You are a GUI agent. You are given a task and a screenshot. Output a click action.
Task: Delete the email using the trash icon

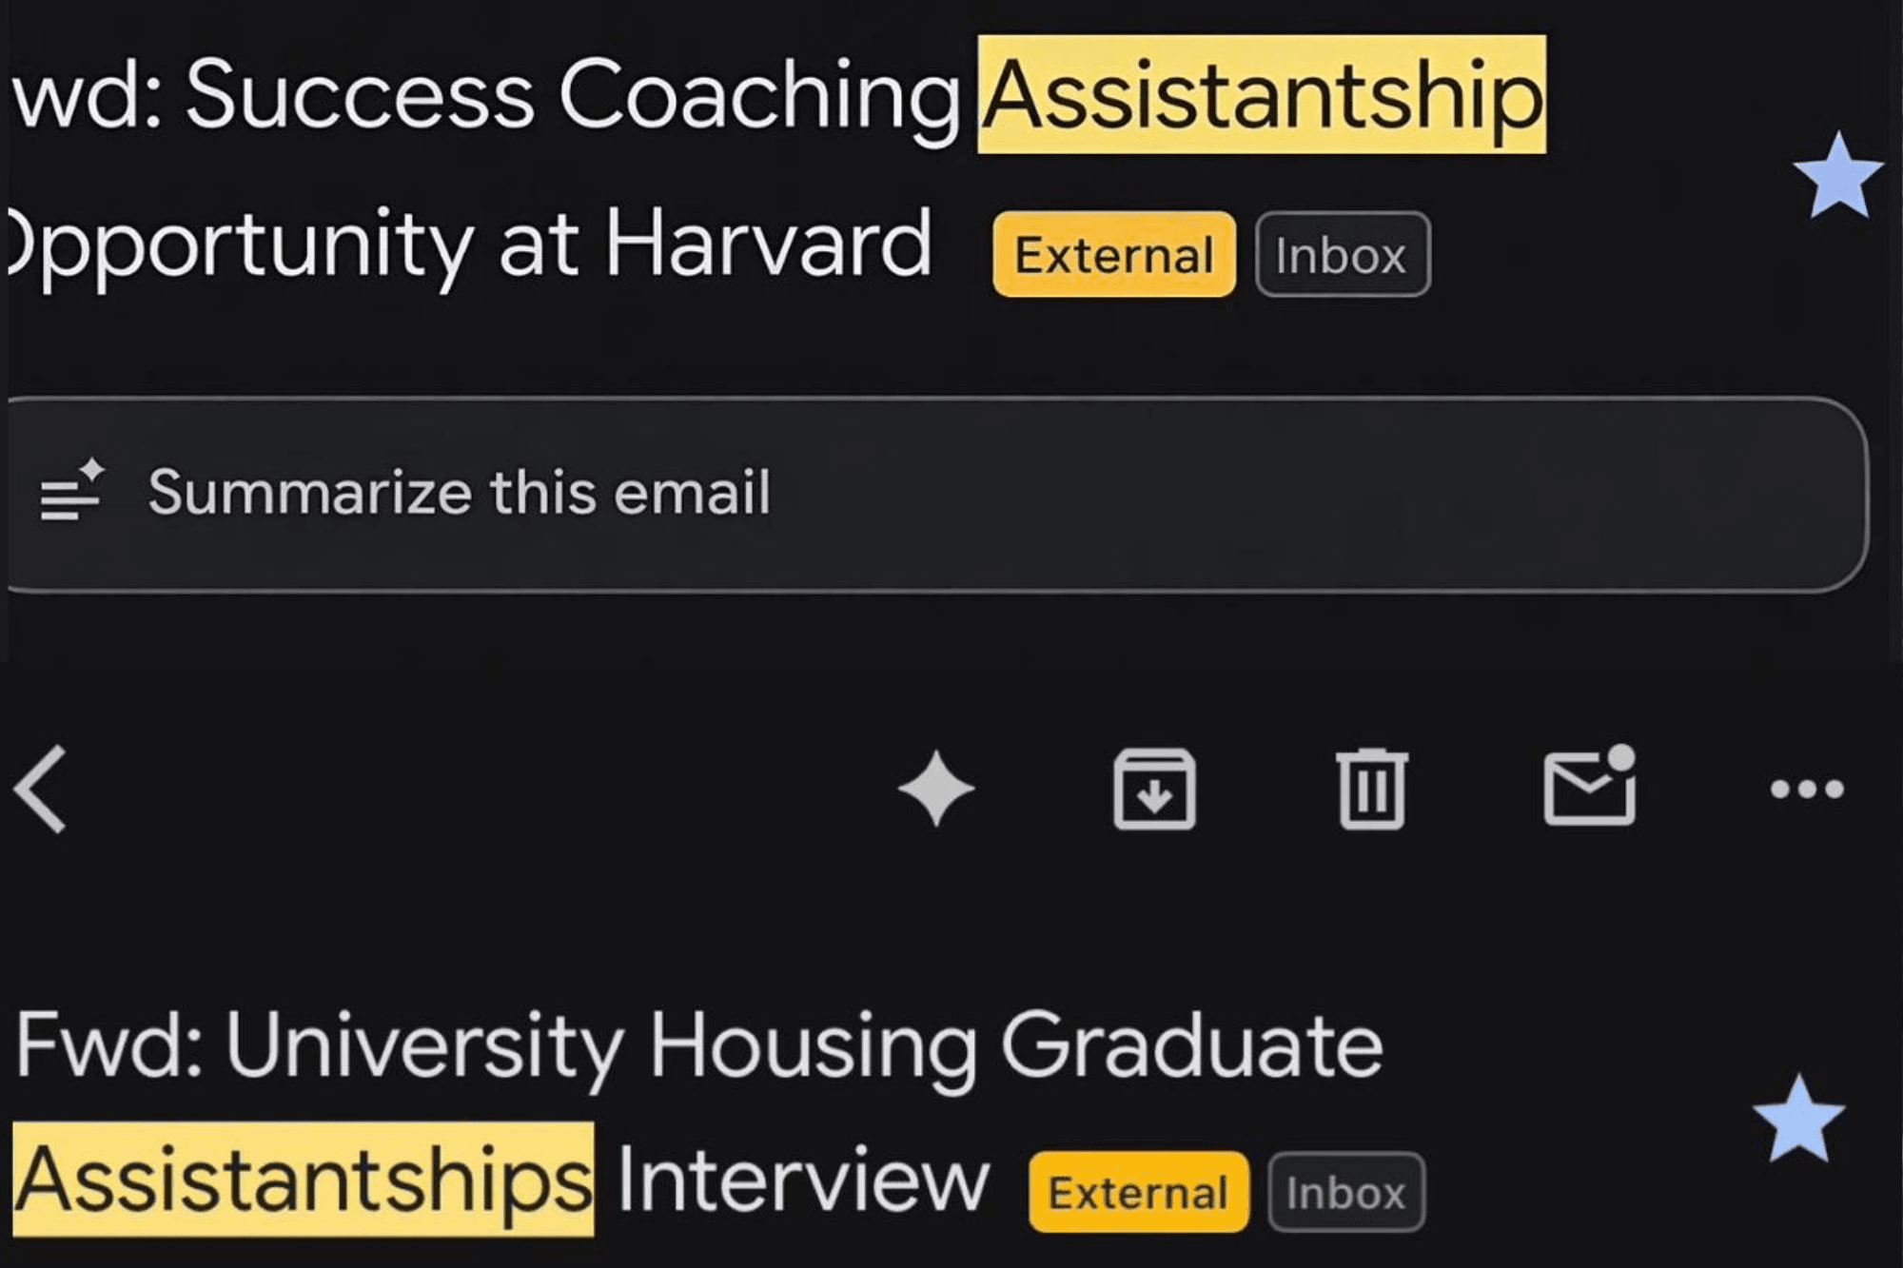click(x=1372, y=790)
